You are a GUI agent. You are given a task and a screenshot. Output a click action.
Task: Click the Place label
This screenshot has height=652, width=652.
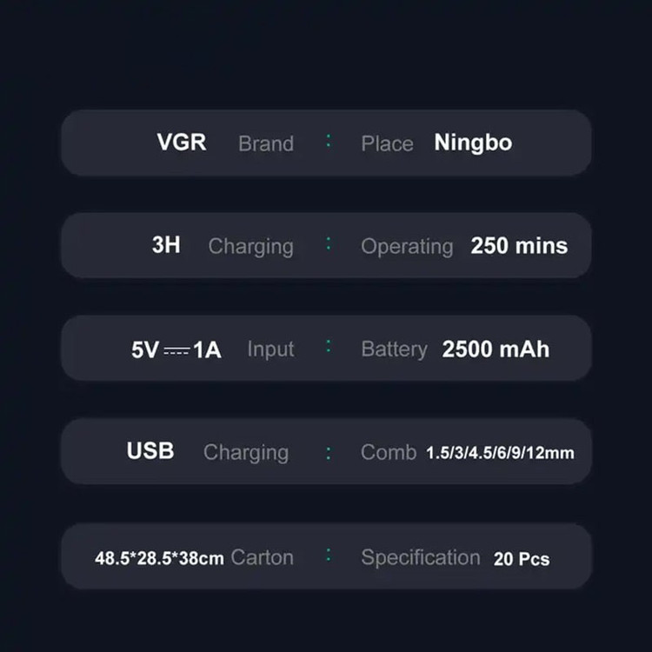387,143
